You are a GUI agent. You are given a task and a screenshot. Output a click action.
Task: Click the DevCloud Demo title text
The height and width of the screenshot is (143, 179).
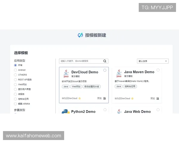[x=85, y=72]
